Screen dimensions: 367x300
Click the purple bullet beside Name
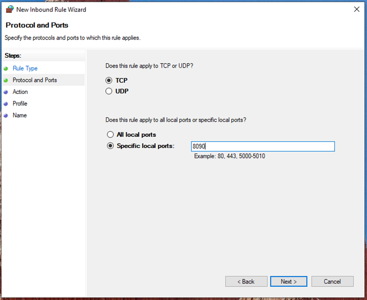pyautogui.click(x=6, y=116)
